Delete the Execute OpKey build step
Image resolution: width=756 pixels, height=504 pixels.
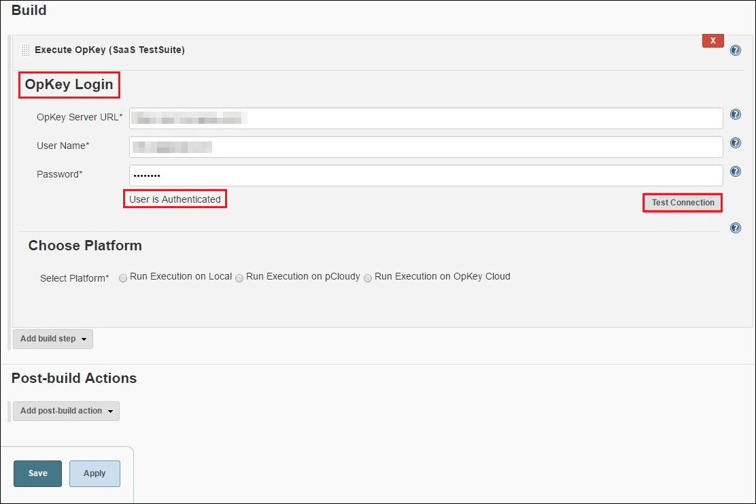pos(712,41)
